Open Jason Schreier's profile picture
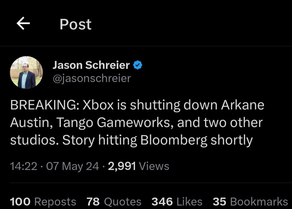This screenshot has width=292, height=209. (26, 72)
